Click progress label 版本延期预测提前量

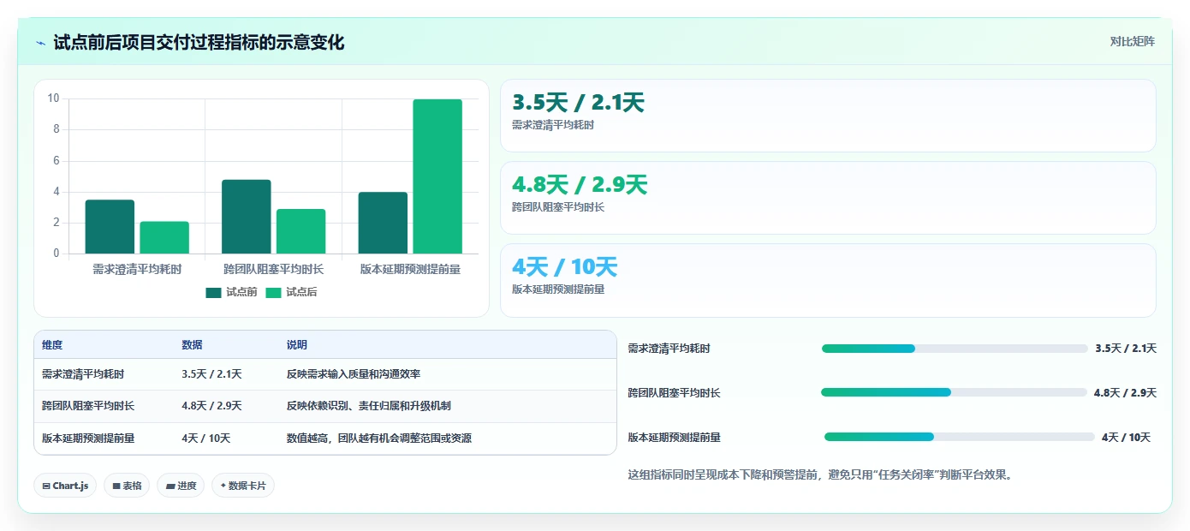[675, 438]
